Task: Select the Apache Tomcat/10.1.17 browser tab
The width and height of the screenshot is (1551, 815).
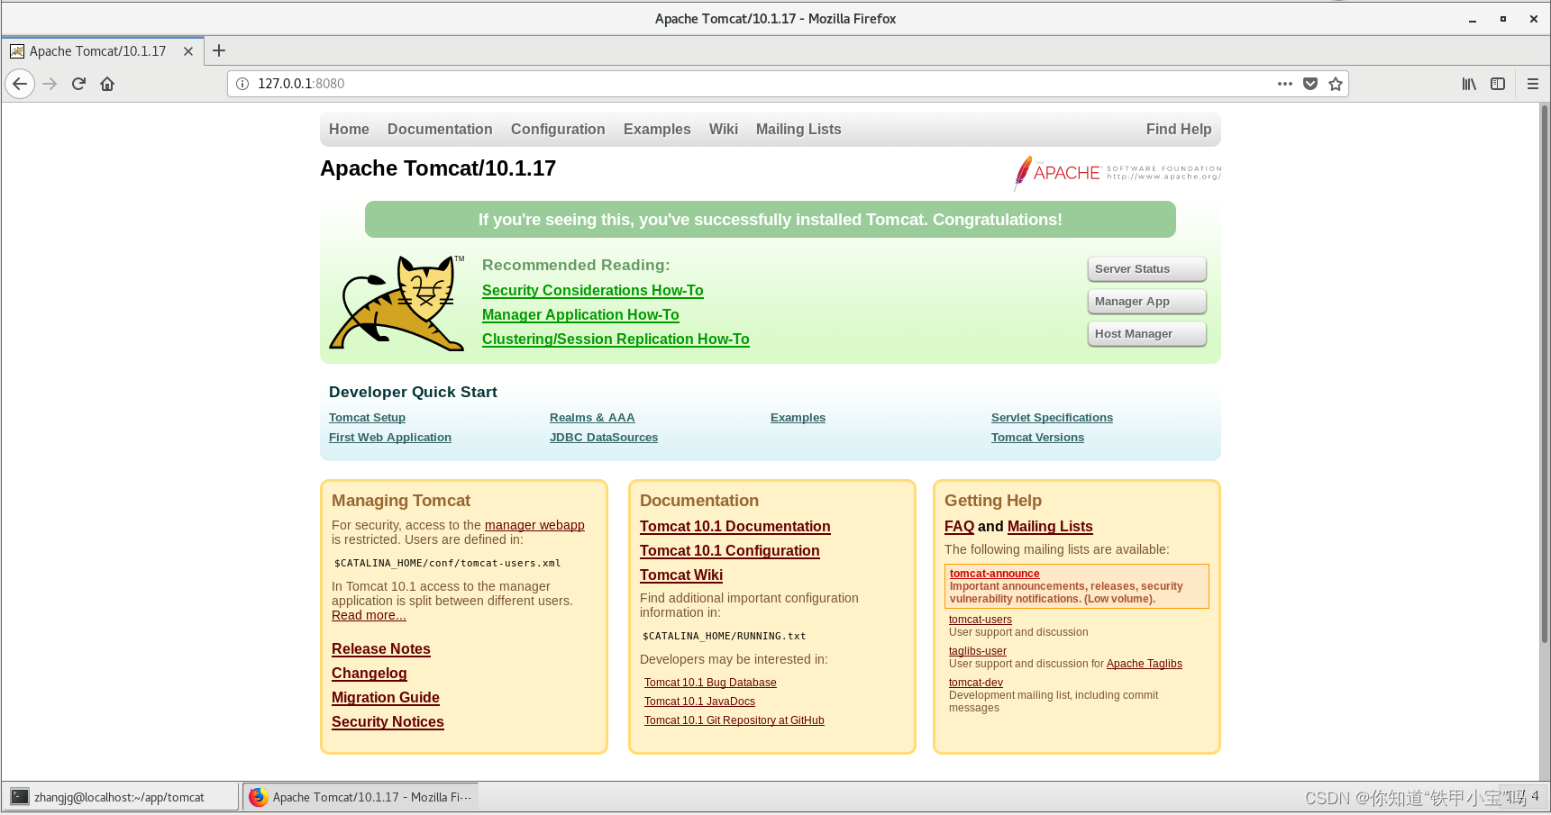Action: tap(101, 51)
